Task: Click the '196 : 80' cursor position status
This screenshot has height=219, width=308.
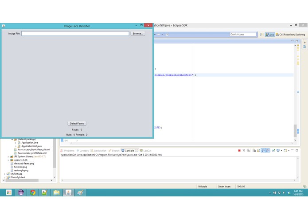Action: tap(241, 187)
